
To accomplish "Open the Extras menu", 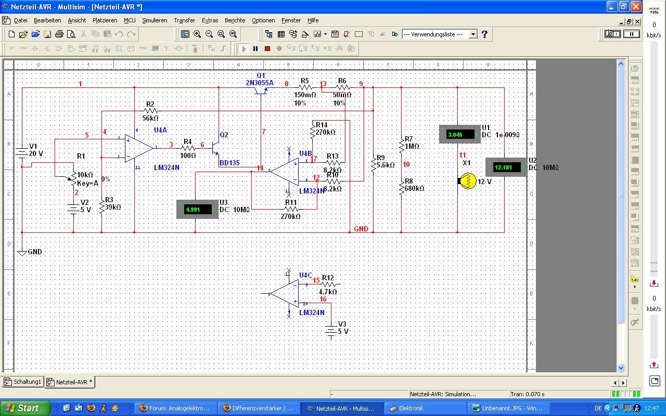I will coord(210,20).
